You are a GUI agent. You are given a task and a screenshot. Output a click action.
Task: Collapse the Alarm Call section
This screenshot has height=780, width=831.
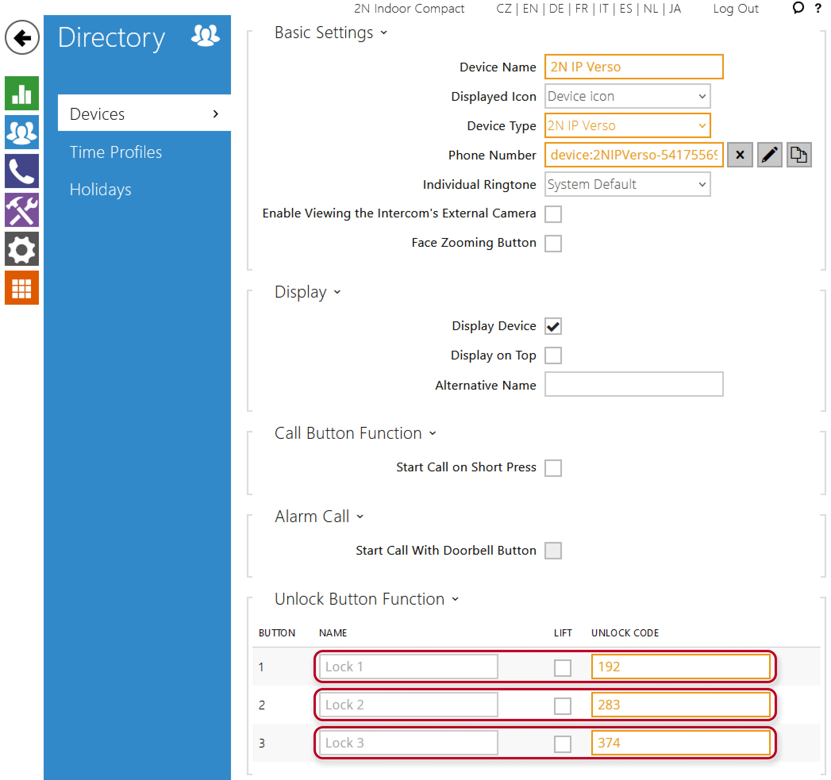tap(319, 517)
